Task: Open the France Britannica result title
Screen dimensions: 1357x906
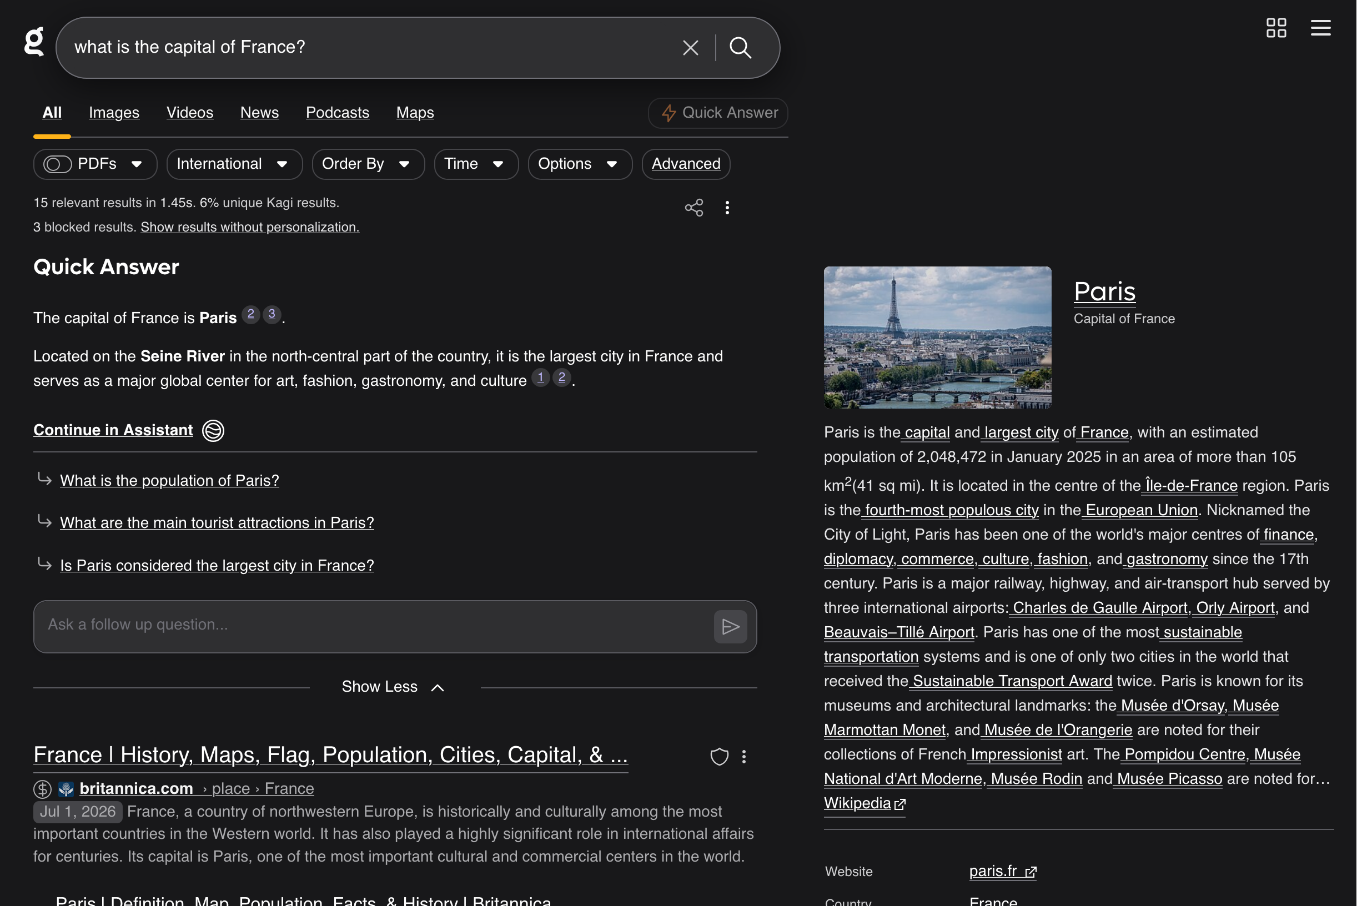Action: [x=330, y=755]
